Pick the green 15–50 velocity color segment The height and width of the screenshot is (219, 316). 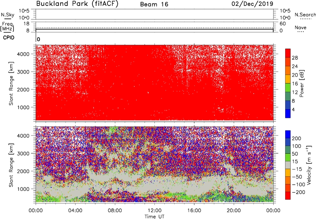pos(288,157)
